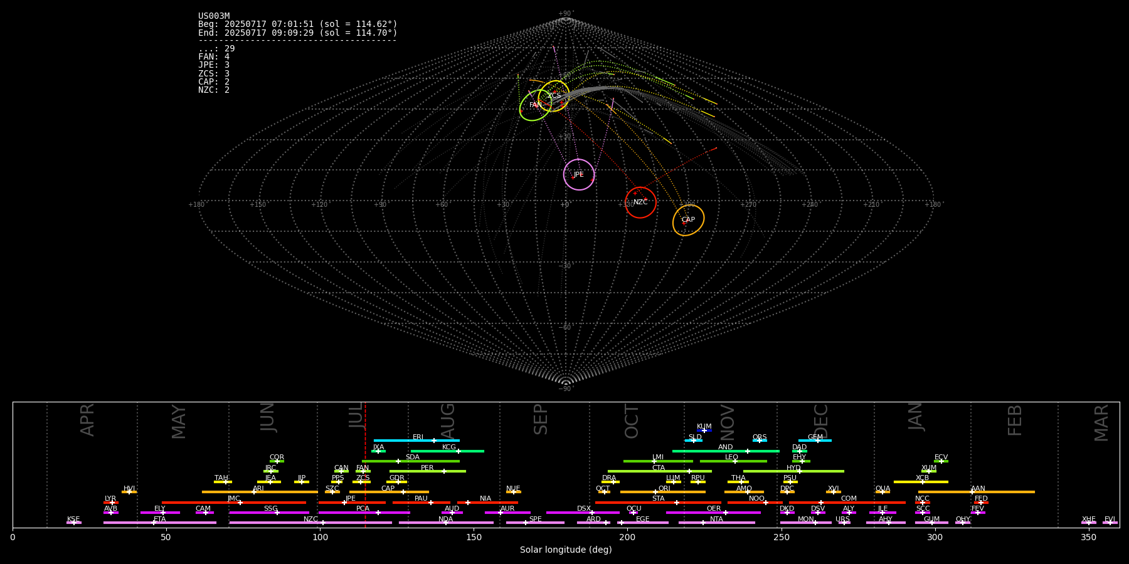Click the yellow ZCS radiant circle on sky map
Image resolution: width=1129 pixels, height=564 pixels.
pos(554,96)
